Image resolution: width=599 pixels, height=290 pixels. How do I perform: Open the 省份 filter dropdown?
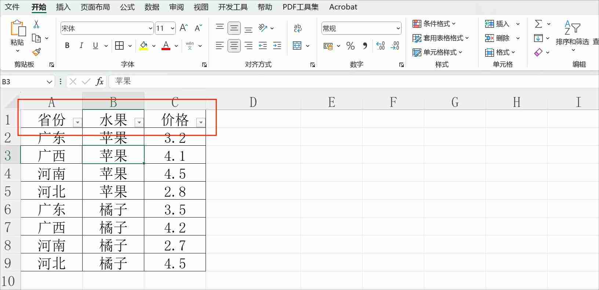(x=77, y=122)
